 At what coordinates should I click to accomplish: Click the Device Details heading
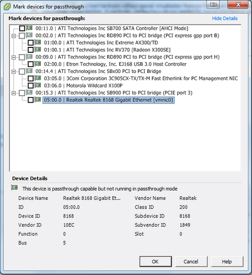point(30,178)
